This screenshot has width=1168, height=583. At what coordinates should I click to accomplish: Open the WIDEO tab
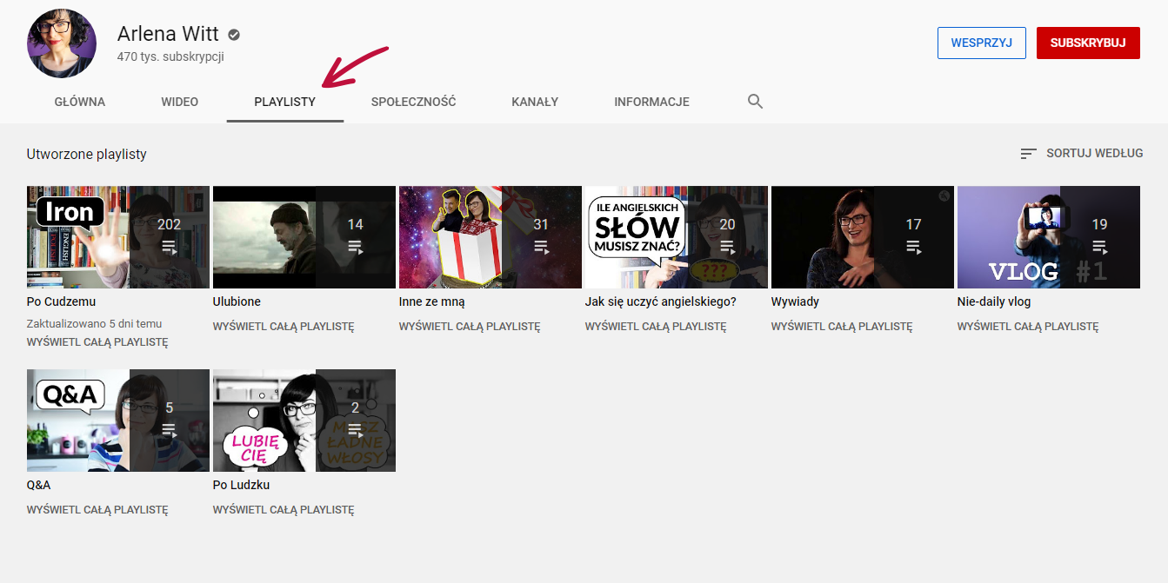coord(180,102)
